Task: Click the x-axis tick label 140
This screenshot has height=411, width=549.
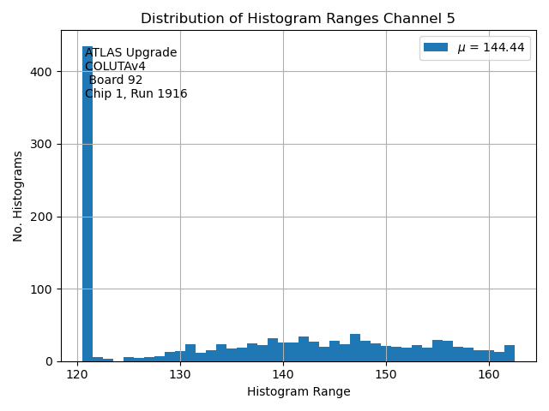Action: [283, 375]
